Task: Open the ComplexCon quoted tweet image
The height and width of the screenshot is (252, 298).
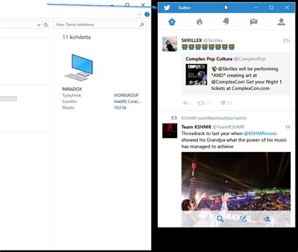Action: (x=196, y=75)
